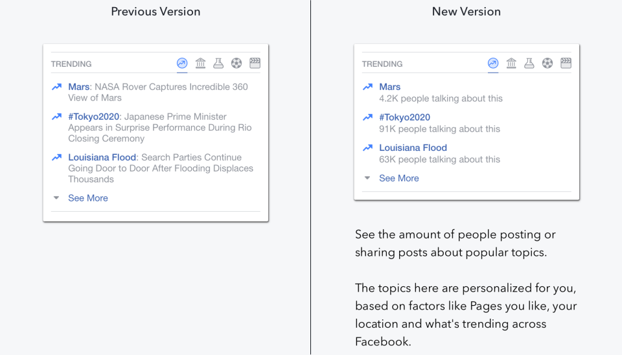Open Politics icon in Previous Version panel
The height and width of the screenshot is (355, 622).
click(x=200, y=63)
